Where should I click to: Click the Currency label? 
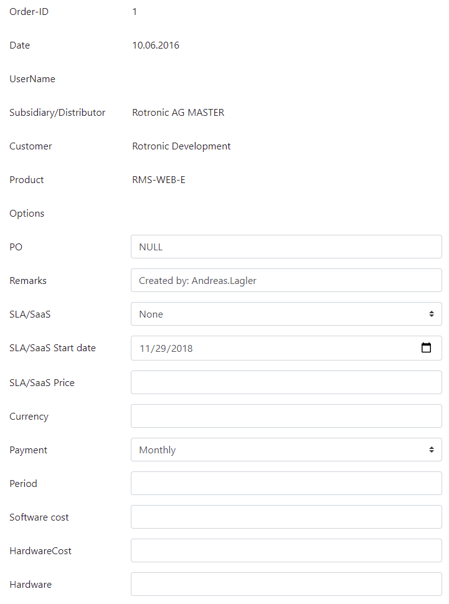[x=29, y=417]
